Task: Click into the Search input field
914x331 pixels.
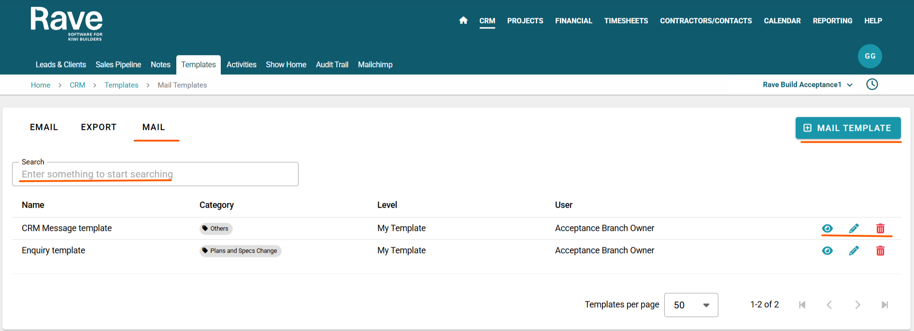Action: tap(155, 174)
